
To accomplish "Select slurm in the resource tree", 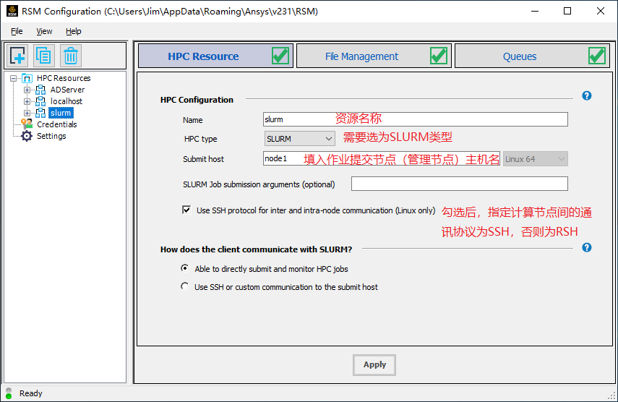I will [61, 113].
